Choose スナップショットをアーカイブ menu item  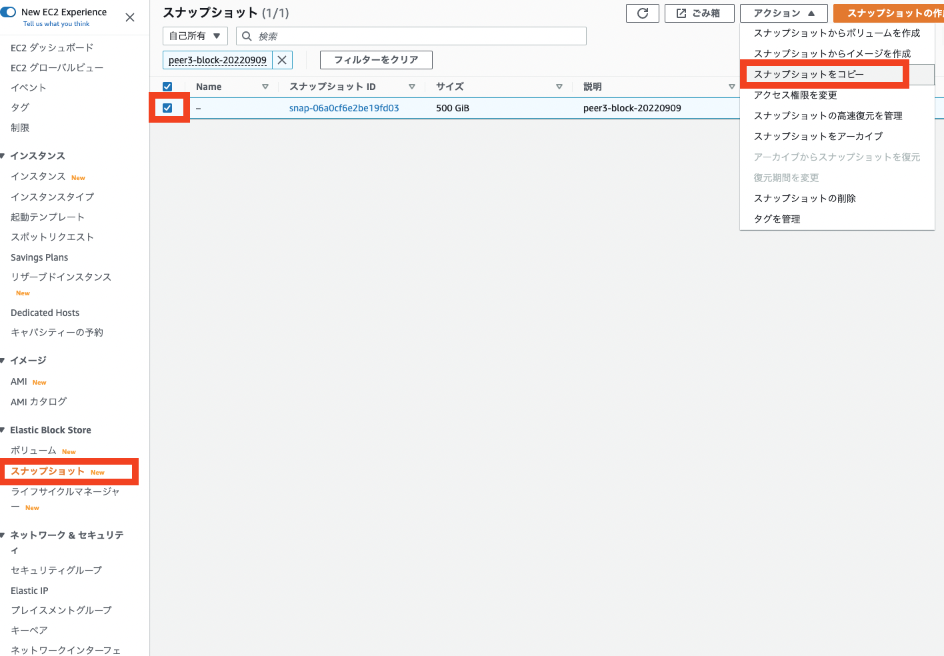click(x=837, y=136)
